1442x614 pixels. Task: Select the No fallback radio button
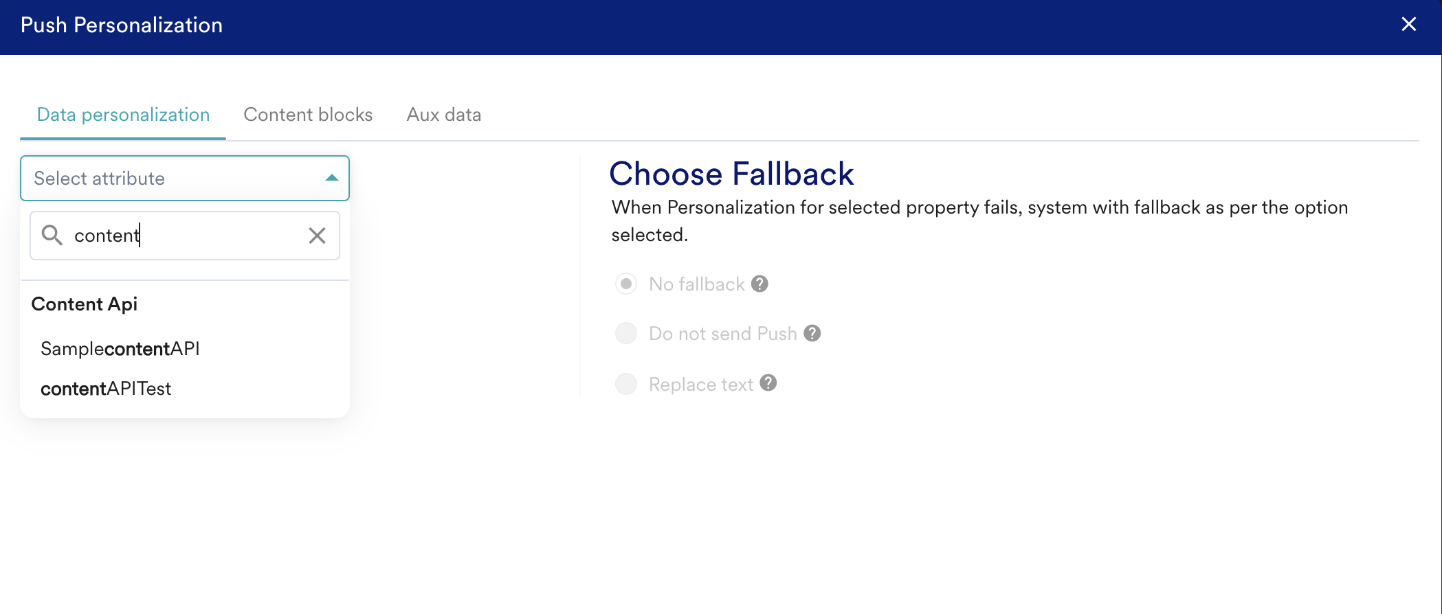(x=626, y=284)
